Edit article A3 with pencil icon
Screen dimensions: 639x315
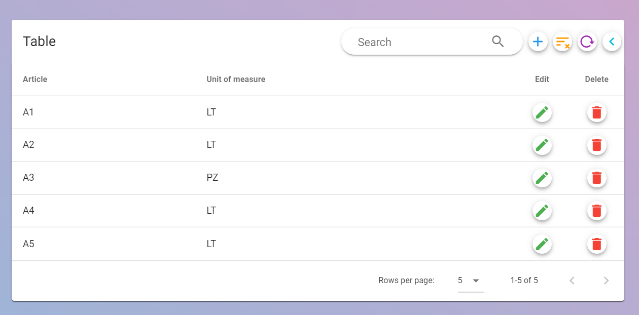[x=542, y=178]
